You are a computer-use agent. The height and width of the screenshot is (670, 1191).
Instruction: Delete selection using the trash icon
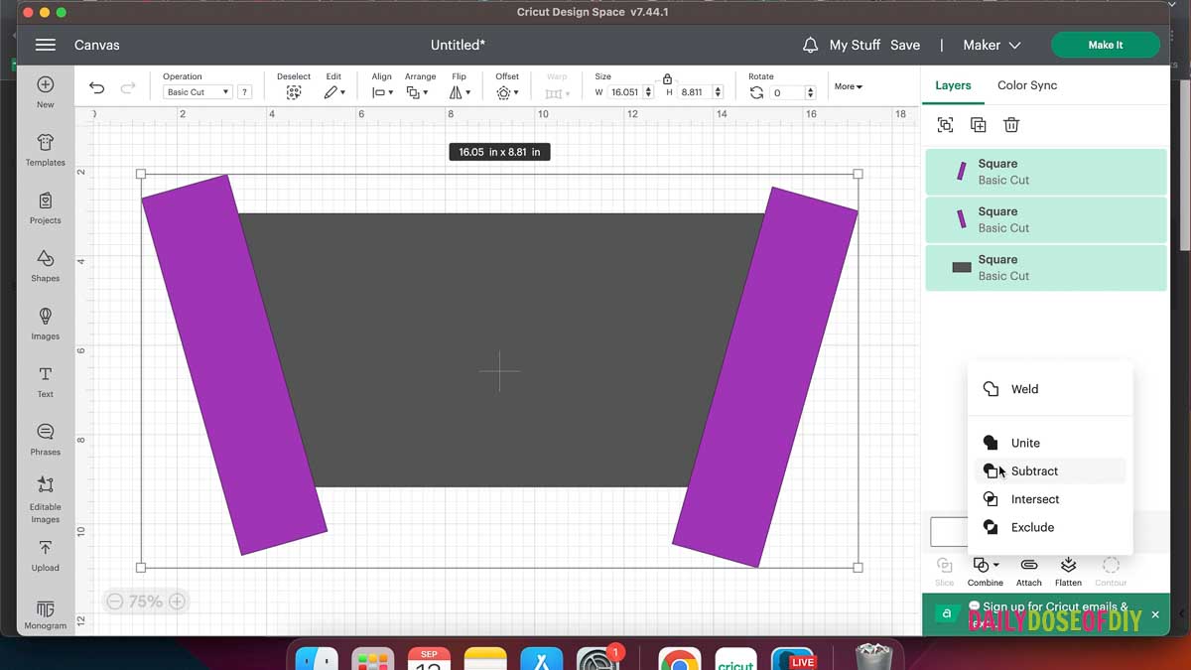click(x=1010, y=124)
